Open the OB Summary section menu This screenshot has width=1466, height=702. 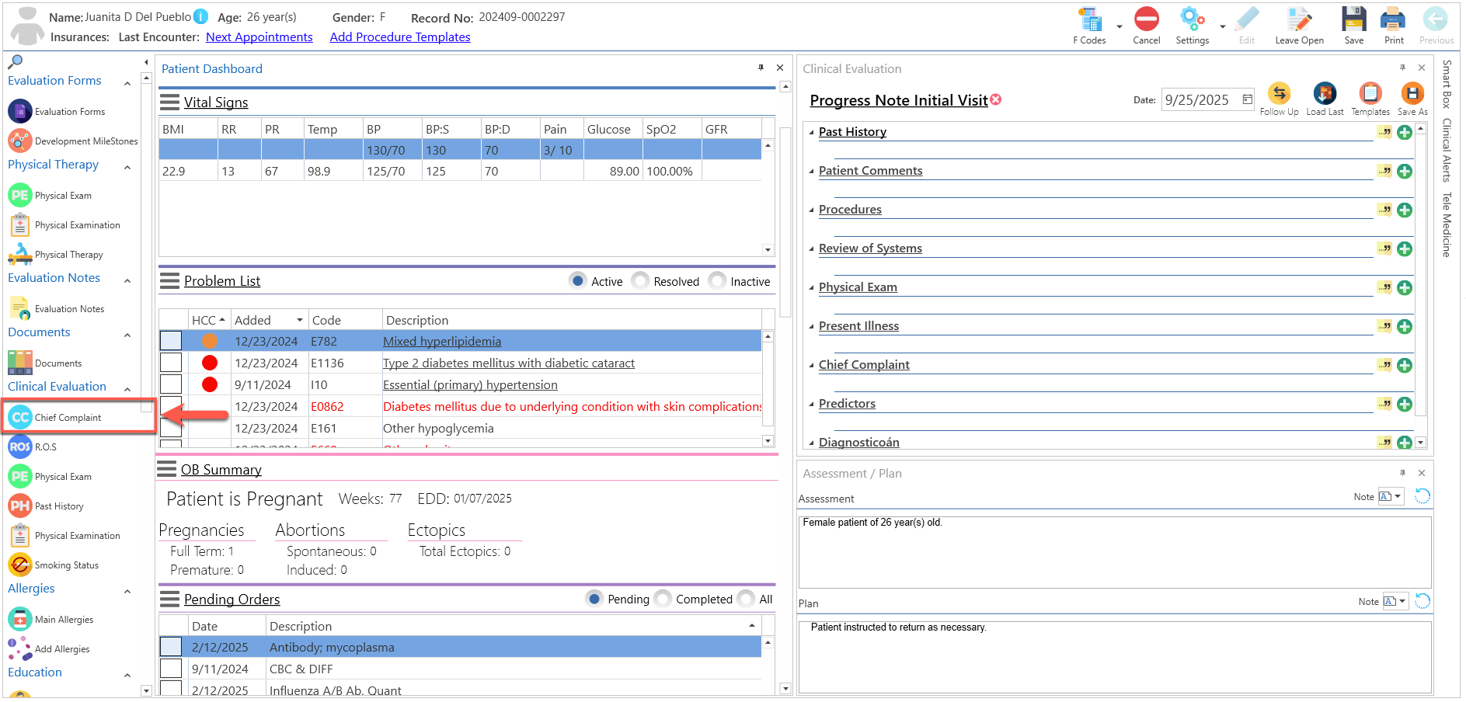coord(167,468)
